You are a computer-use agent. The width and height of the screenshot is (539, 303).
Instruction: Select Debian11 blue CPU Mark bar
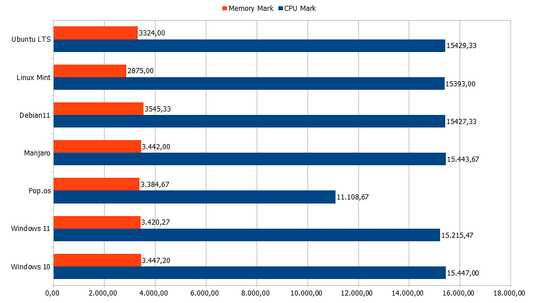249,121
